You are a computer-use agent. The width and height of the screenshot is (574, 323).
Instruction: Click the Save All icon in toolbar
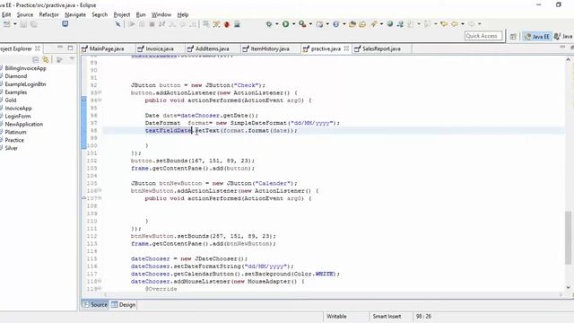click(x=33, y=24)
